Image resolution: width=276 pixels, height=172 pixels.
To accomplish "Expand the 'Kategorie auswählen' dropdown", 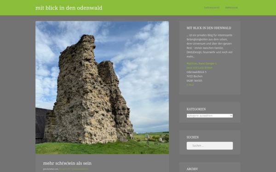I will coord(210,116).
